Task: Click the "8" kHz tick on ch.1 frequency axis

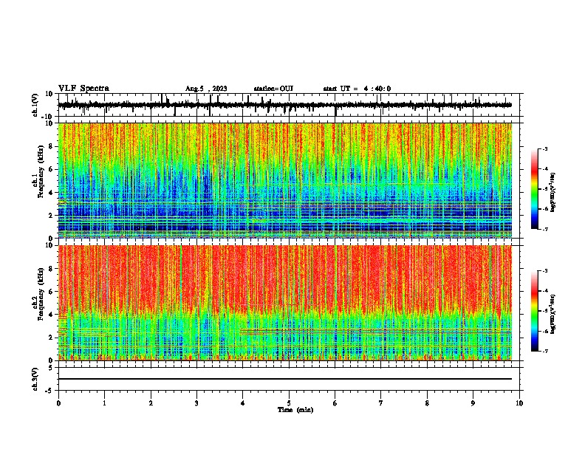Action: [x=51, y=146]
